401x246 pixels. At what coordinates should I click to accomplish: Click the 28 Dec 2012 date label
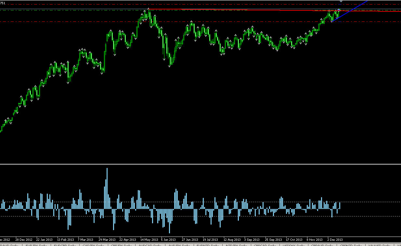[x=24, y=240]
